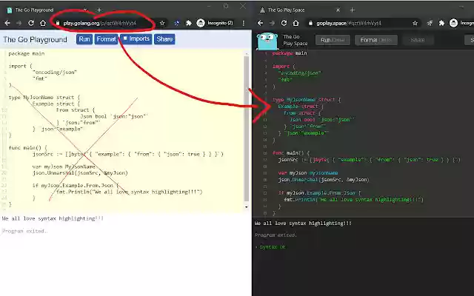Close The Go Play Space tab

point(338,10)
